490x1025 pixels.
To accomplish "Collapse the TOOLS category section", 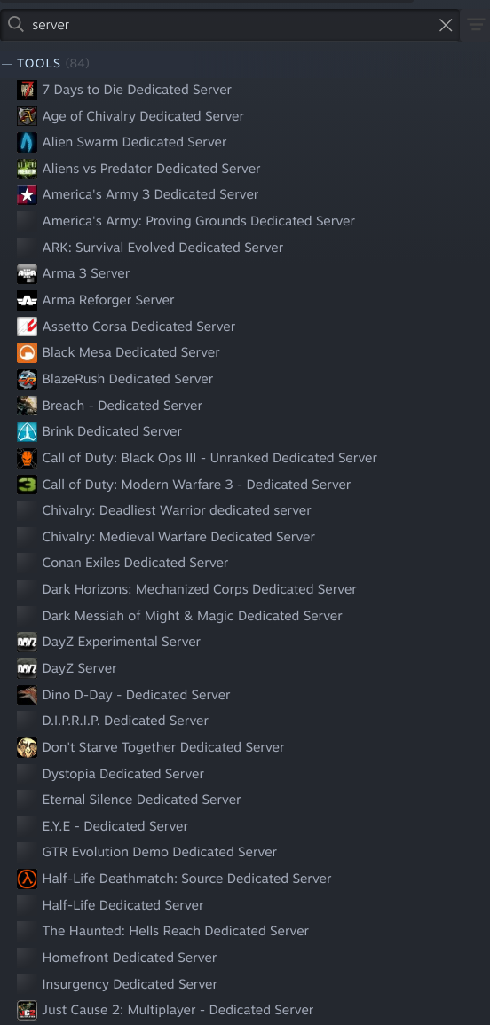I will coord(7,63).
